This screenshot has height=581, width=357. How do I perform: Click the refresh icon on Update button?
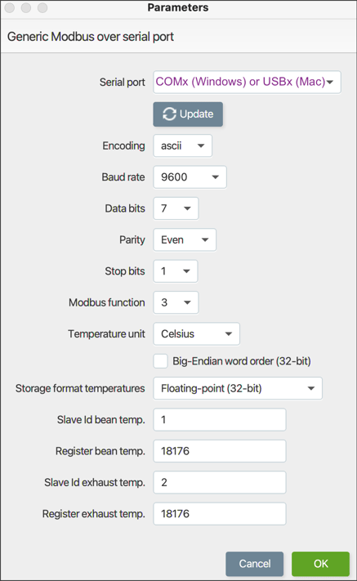pyautogui.click(x=169, y=114)
